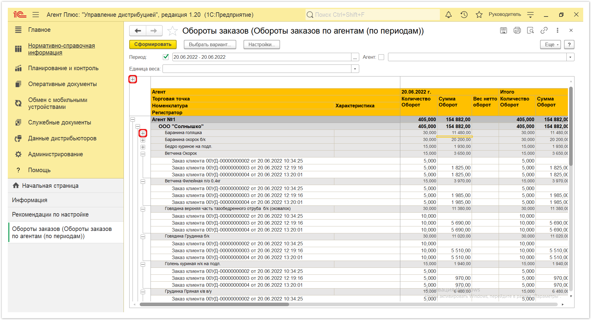This screenshot has height=320, width=591.
Task: Open Данные дистрибьюторов section
Action: 62,138
